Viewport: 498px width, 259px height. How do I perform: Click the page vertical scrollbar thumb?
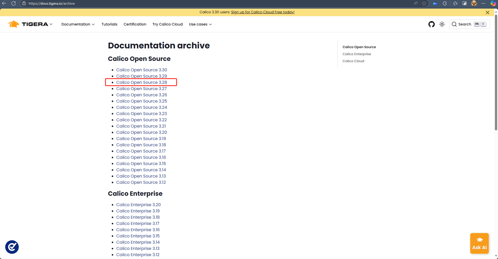pos(496,72)
